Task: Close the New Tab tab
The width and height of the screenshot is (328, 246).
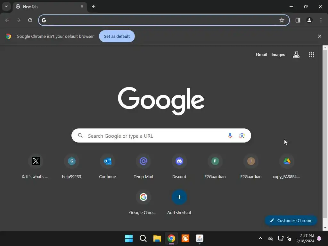Action: point(82,6)
